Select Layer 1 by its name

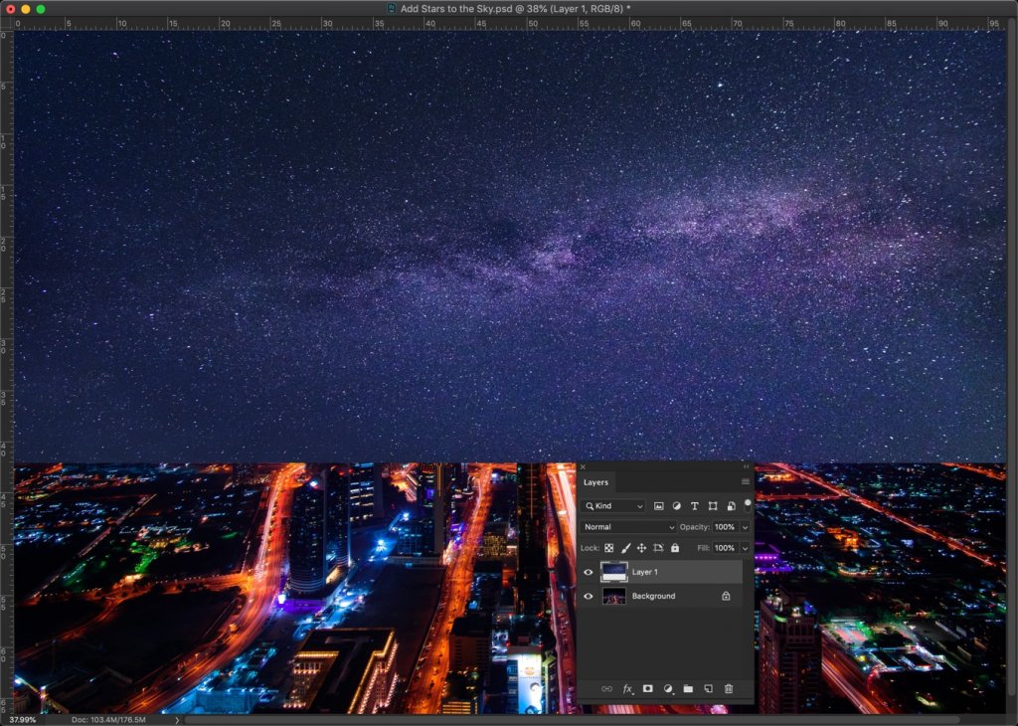[644, 572]
